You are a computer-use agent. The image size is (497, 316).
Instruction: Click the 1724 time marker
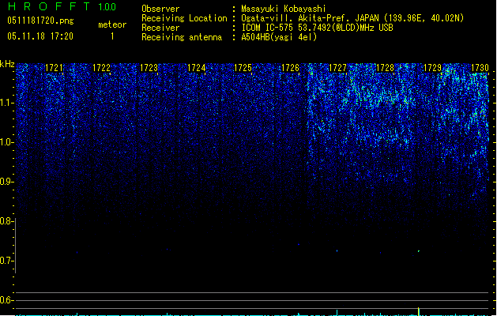pyautogui.click(x=196, y=68)
